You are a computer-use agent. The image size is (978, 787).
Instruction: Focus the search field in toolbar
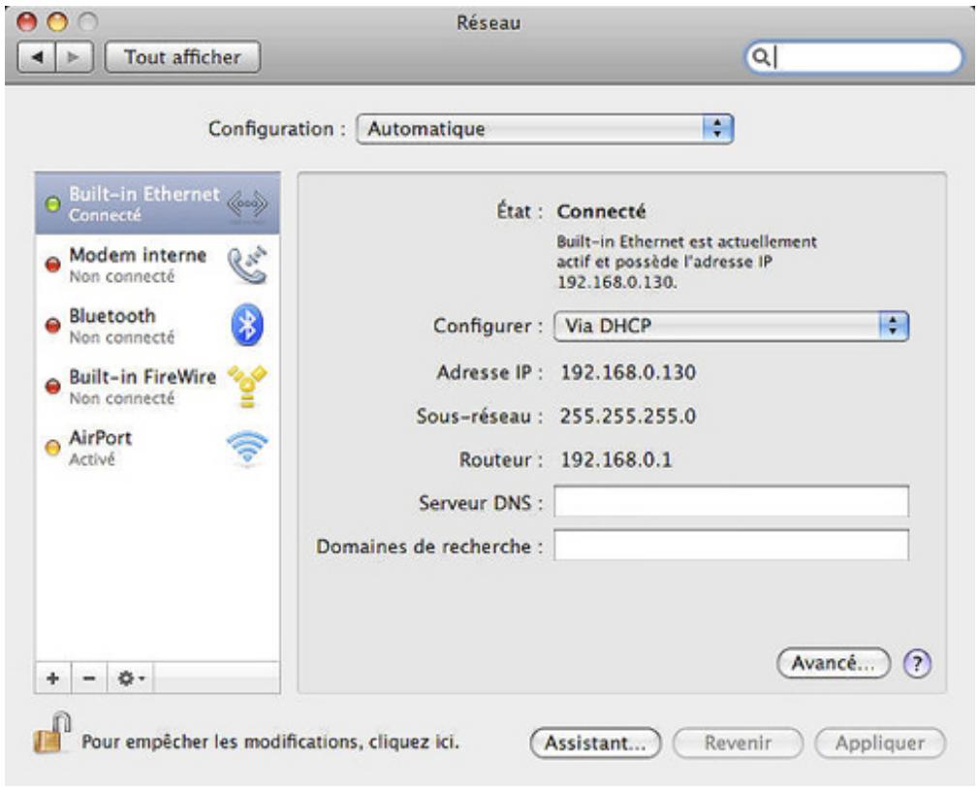[854, 57]
